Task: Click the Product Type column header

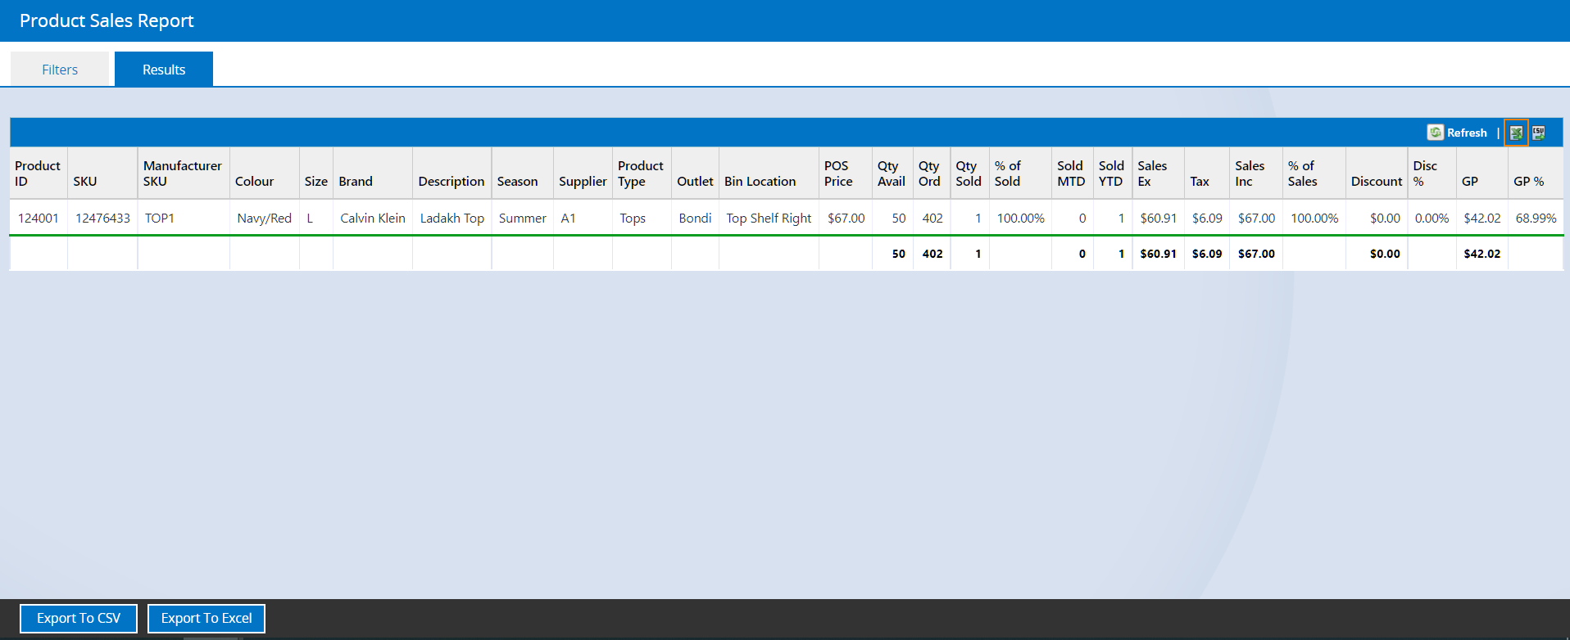Action: coord(642,174)
